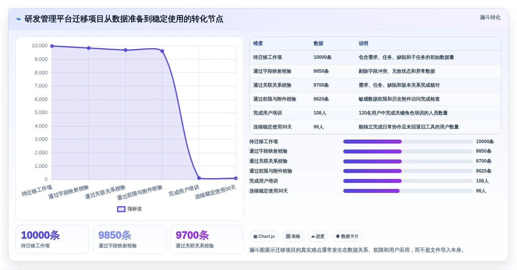The image size is (517, 270).
Task: Click the Chart.js tag chip
Action: [264, 236]
